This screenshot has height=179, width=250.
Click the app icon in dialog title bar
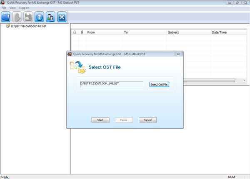[x=70, y=54]
